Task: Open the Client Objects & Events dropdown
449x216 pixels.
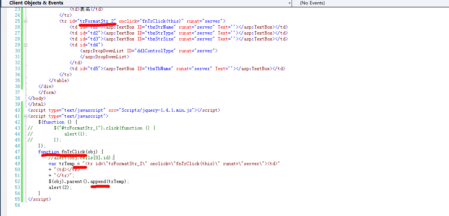Action: tap(290, 3)
